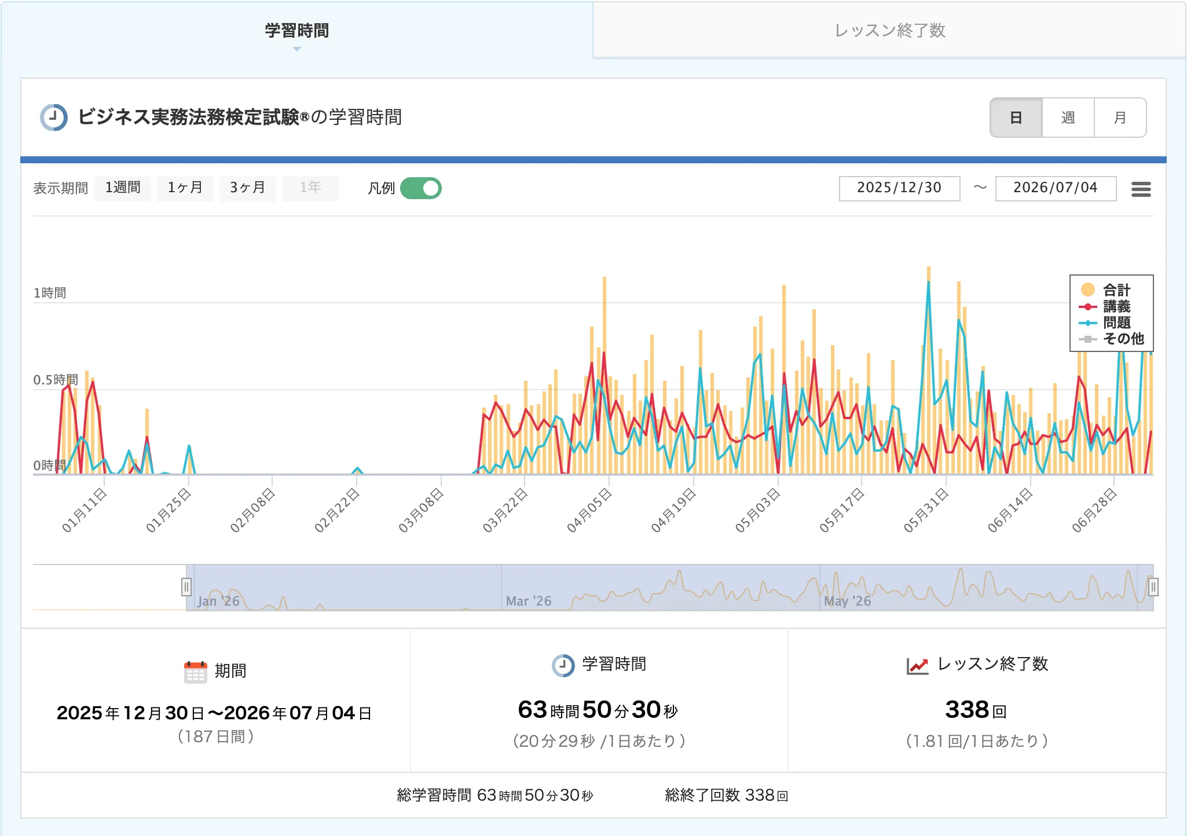
Task: Toggle the 合計 series in legend
Action: click(x=1105, y=289)
